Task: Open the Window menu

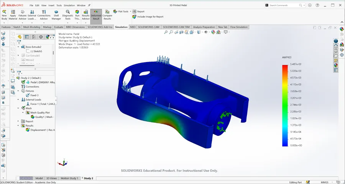Action: [x=81, y=5]
